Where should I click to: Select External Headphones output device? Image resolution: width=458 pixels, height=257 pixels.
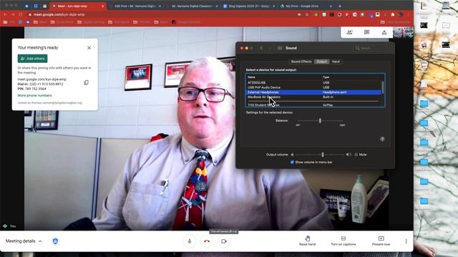(313, 92)
